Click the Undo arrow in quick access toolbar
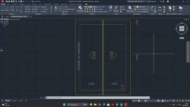 [23, 1]
